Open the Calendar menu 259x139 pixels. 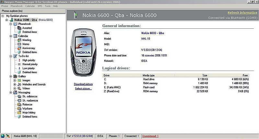coord(30,6)
